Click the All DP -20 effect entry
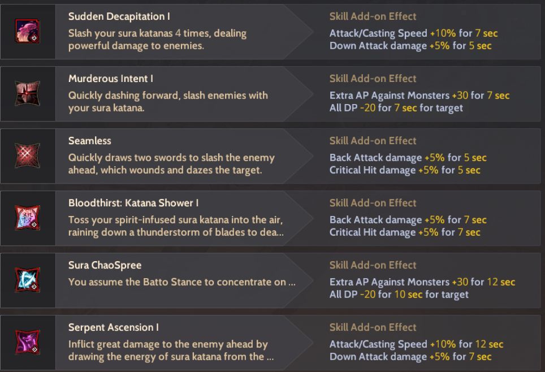 (396, 108)
